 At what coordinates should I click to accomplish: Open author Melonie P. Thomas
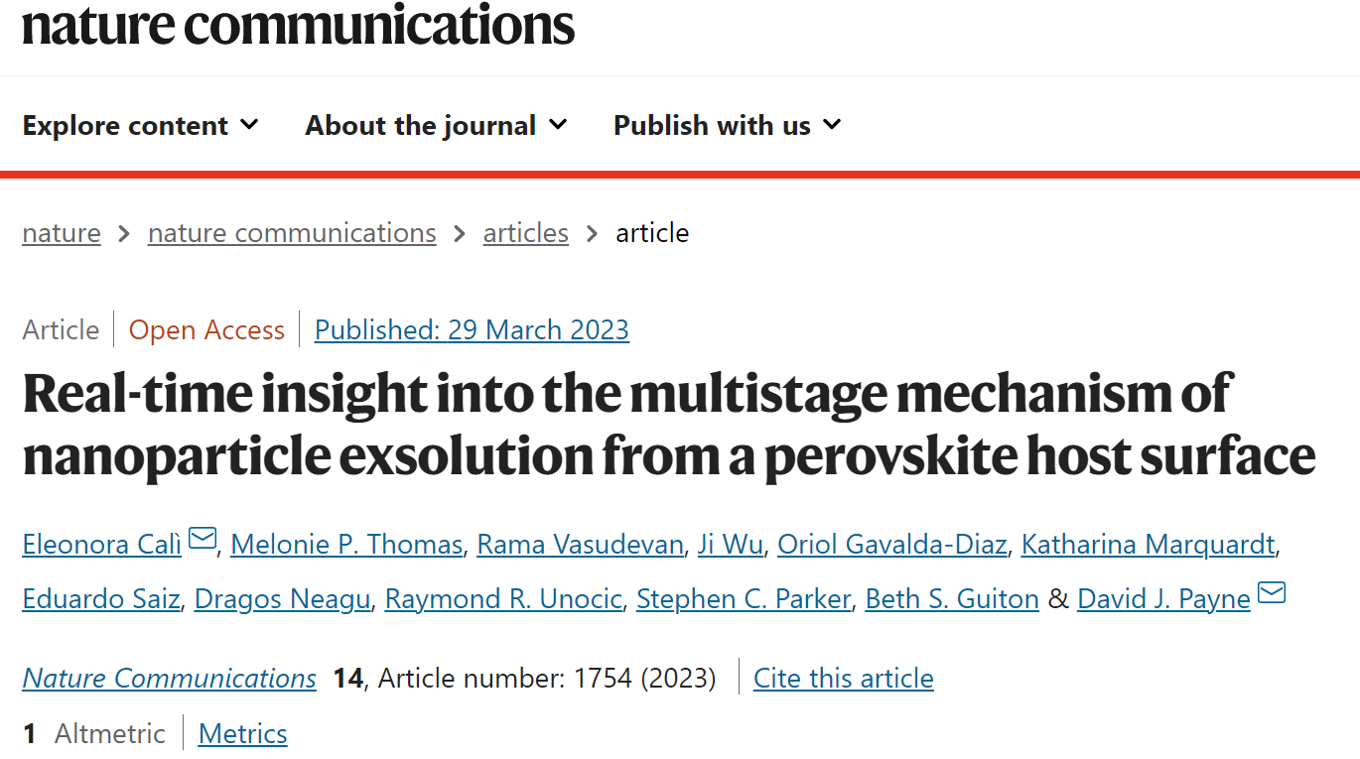[346, 544]
